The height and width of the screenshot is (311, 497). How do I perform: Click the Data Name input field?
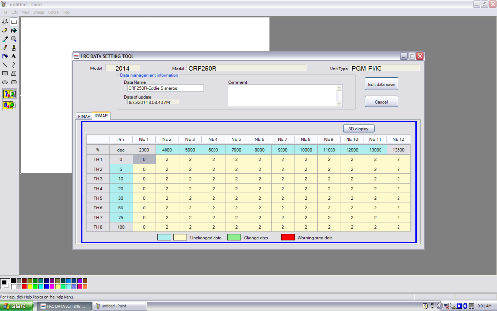[166, 88]
